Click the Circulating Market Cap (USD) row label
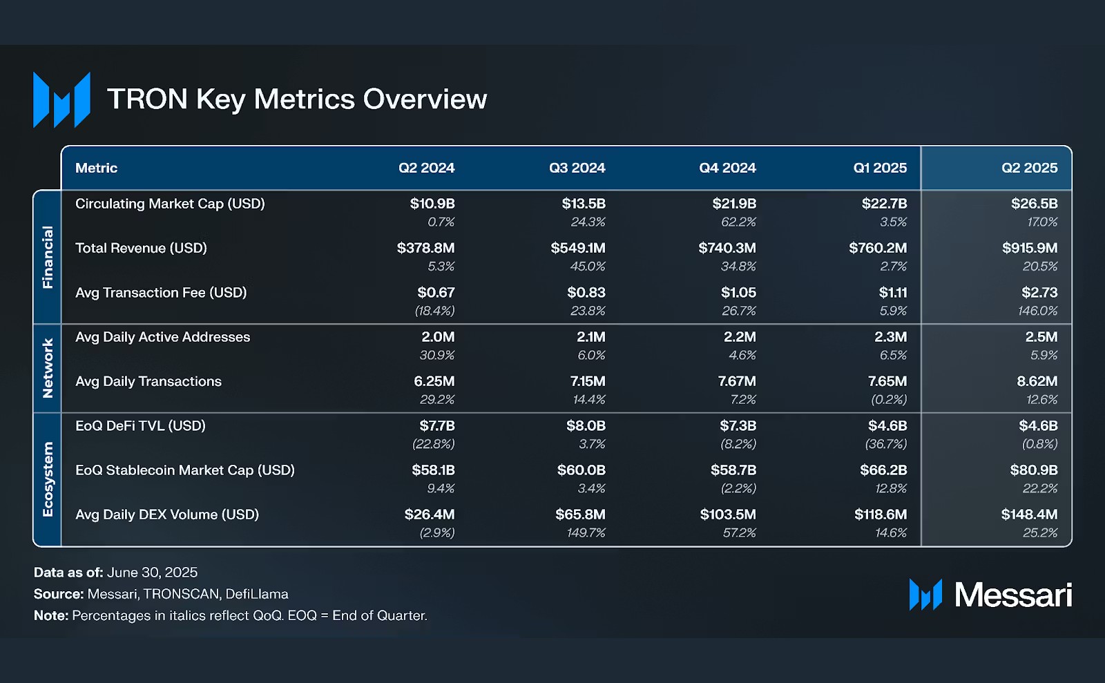Viewport: 1105px width, 683px height. point(170,204)
